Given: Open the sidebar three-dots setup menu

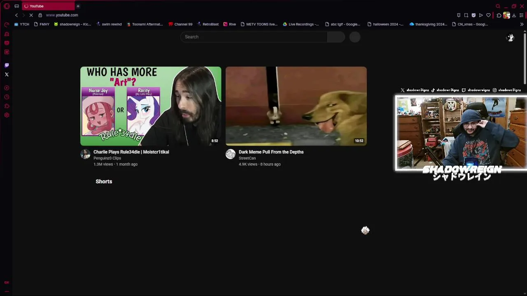Looking at the screenshot, I should pyautogui.click(x=7, y=291).
